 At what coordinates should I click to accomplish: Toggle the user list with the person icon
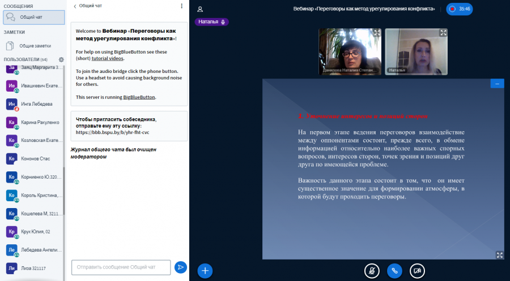tap(200, 10)
